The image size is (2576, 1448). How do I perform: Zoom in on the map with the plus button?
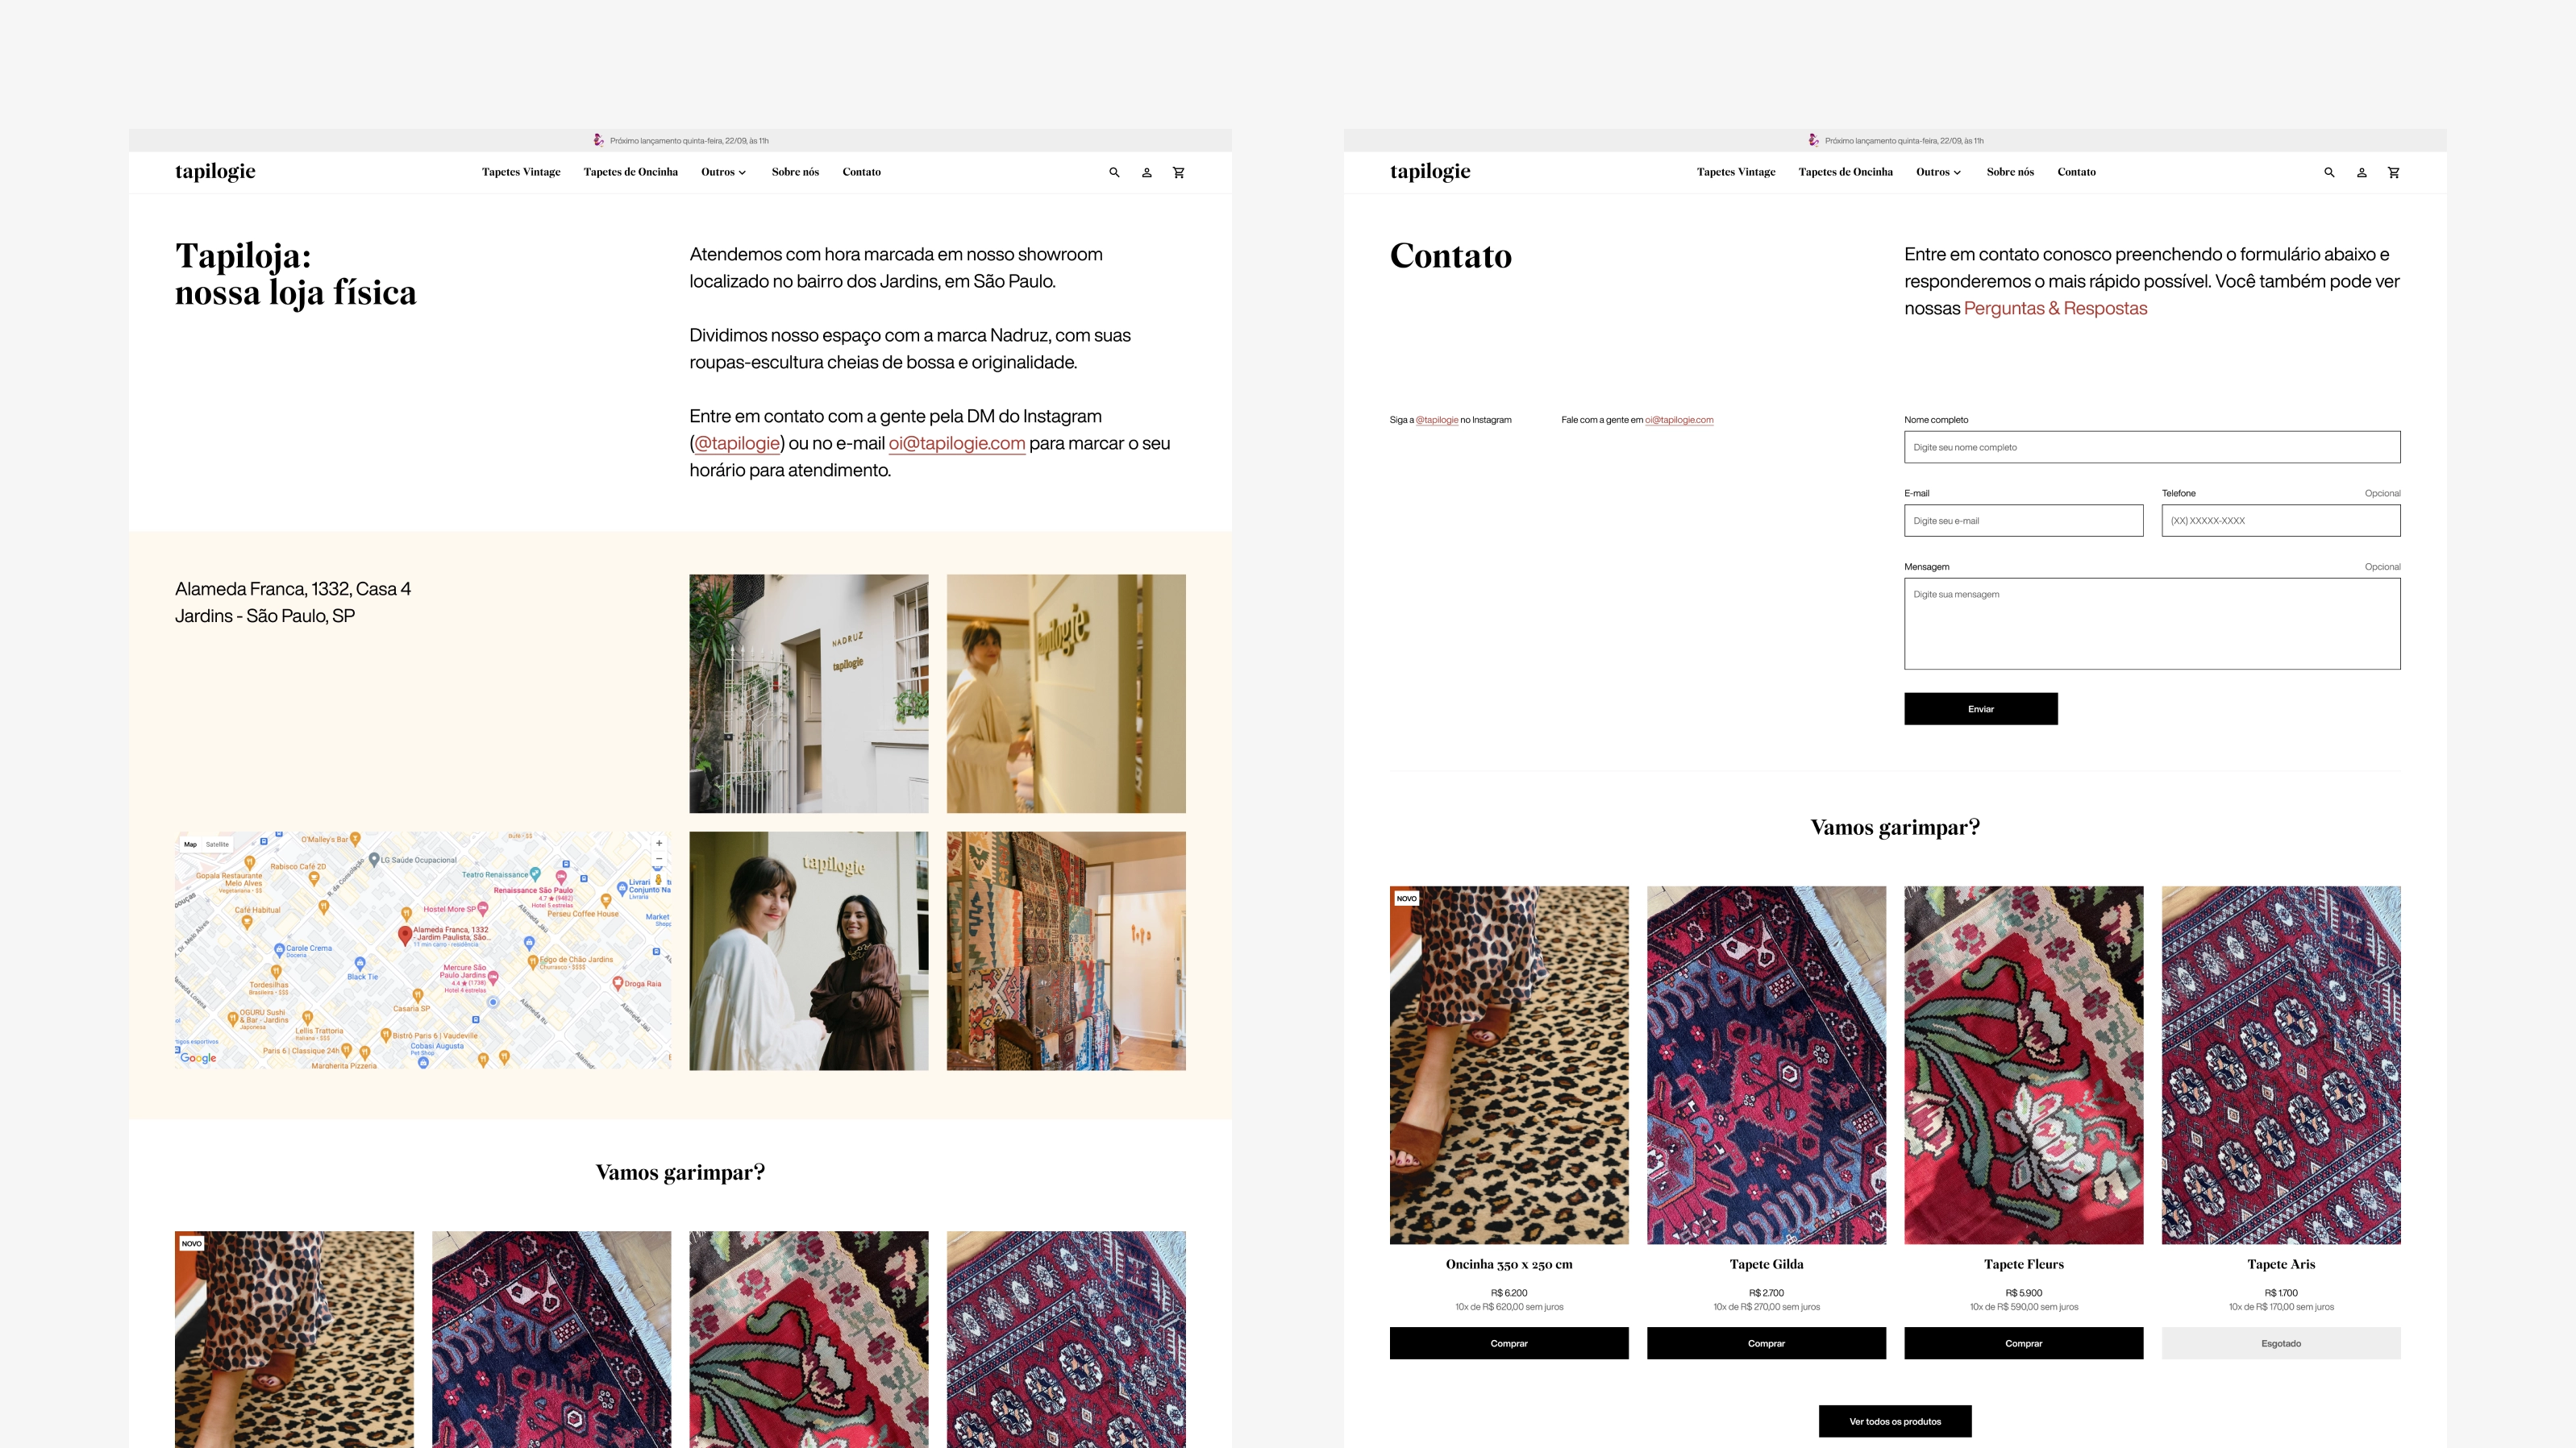point(659,844)
